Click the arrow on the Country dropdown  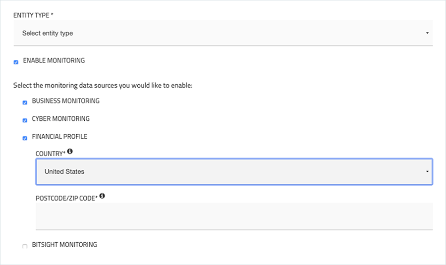pyautogui.click(x=427, y=171)
